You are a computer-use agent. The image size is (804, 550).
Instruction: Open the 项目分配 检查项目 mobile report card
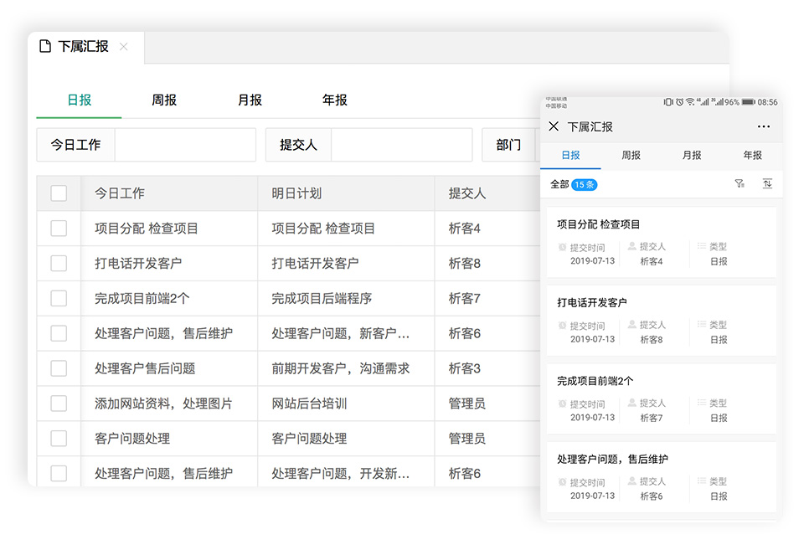(x=661, y=242)
